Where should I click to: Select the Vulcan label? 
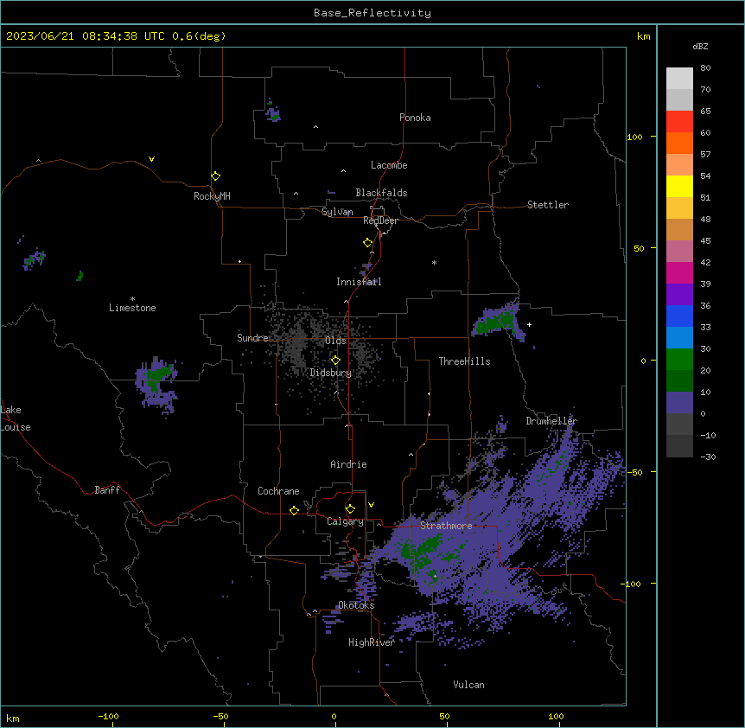coord(468,685)
